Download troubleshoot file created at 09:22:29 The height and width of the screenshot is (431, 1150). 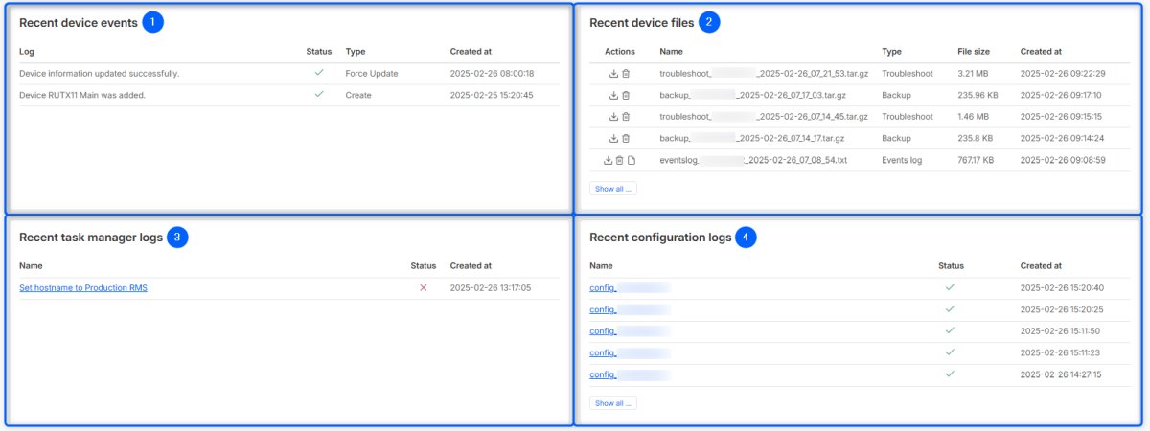pyautogui.click(x=613, y=74)
